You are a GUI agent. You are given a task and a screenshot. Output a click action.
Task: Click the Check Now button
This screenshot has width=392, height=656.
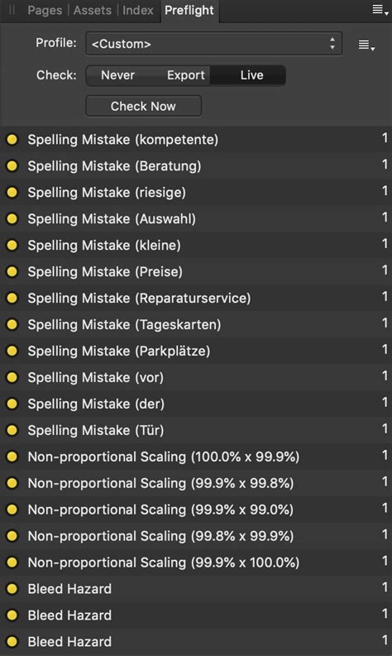(144, 106)
